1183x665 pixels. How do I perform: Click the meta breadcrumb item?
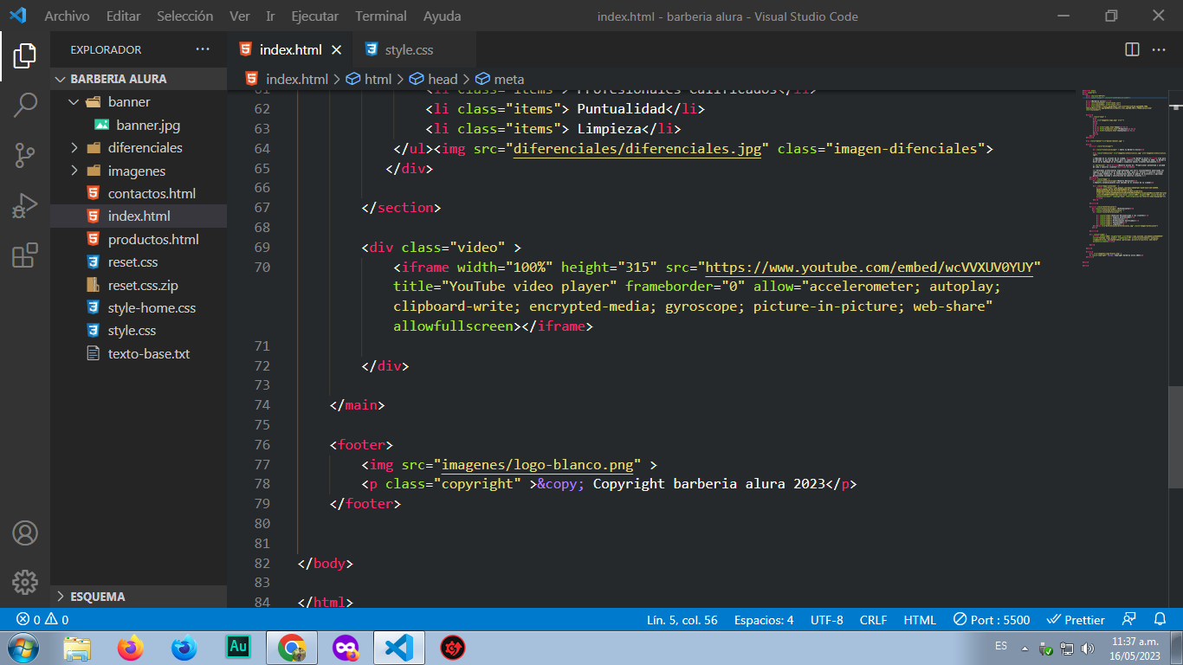499,79
